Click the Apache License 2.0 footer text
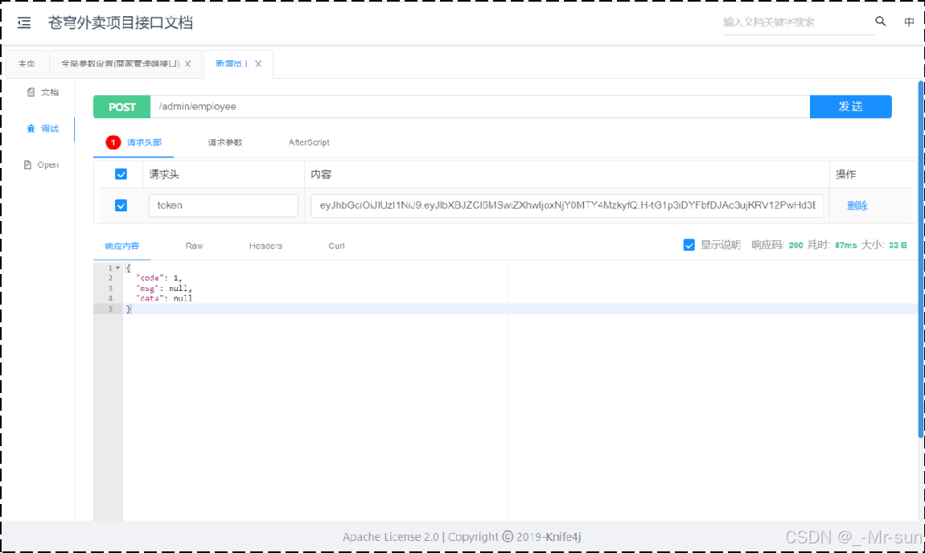The image size is (925, 553). click(391, 536)
